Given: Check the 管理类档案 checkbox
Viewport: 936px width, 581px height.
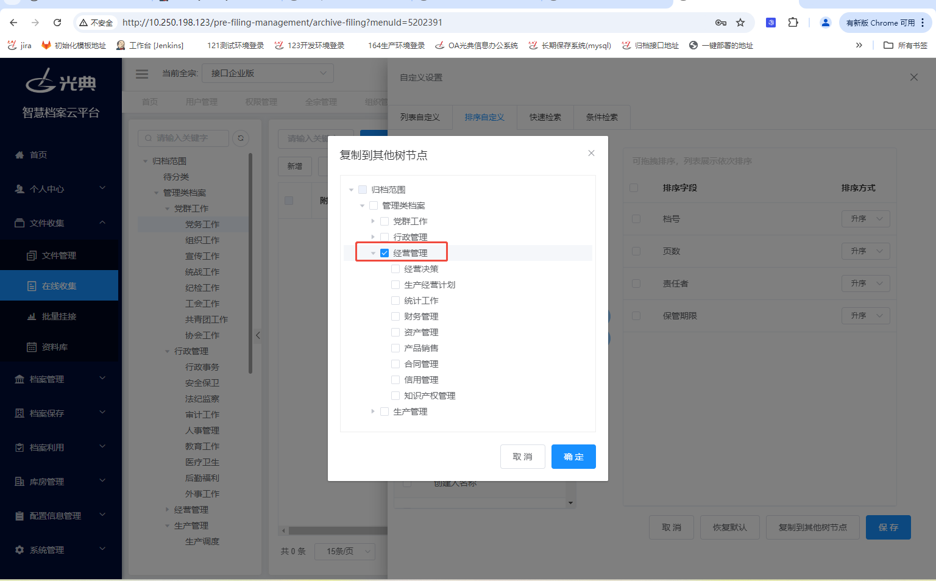Looking at the screenshot, I should [x=374, y=205].
